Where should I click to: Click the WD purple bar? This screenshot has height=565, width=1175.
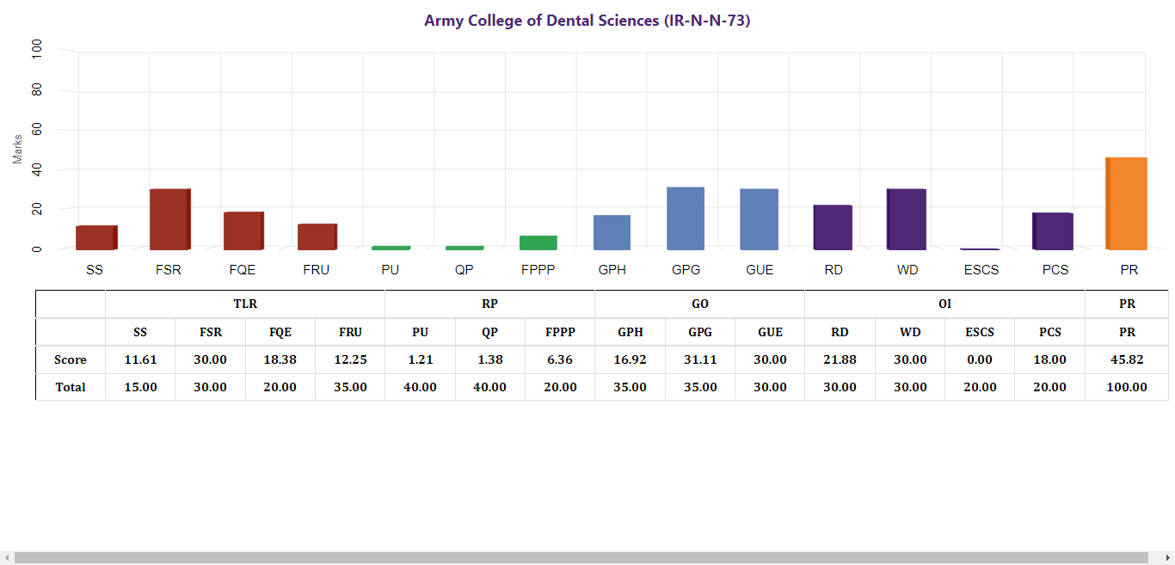907,219
